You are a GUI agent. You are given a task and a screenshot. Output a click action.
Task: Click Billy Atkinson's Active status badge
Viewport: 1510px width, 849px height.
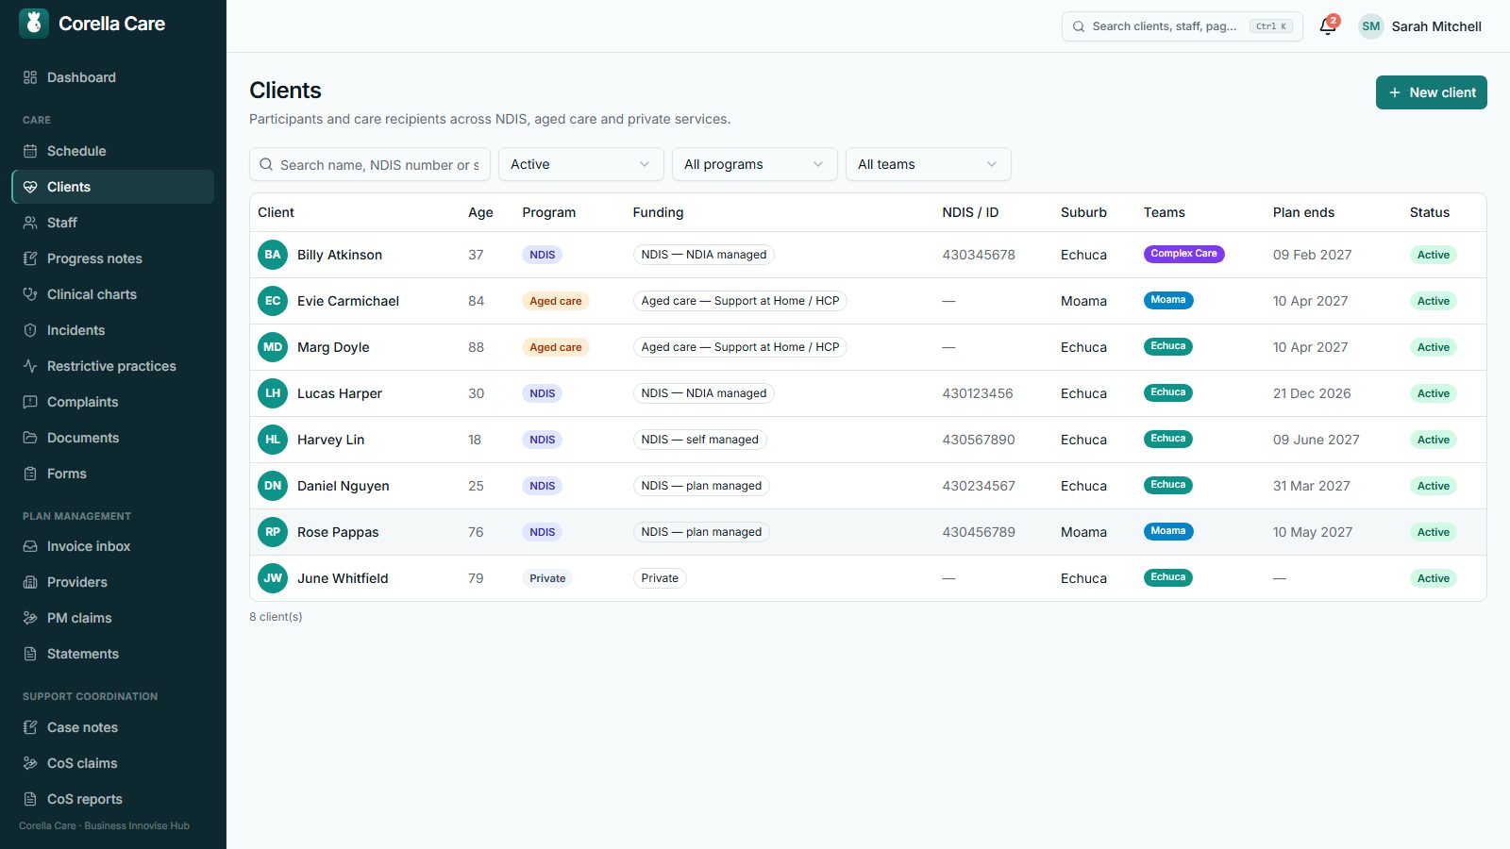pos(1434,255)
